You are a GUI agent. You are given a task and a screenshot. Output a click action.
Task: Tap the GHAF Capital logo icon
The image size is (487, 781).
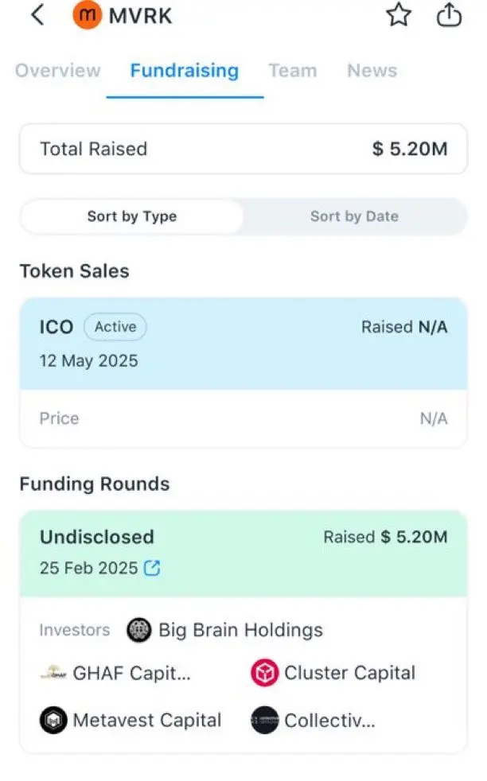pyautogui.click(x=53, y=673)
